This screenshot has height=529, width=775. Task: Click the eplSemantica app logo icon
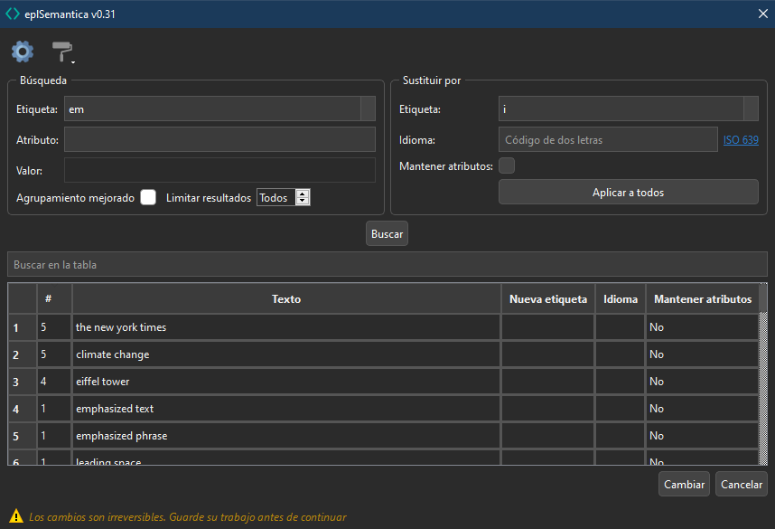pos(12,14)
